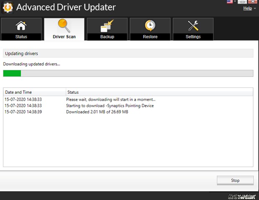Stop the driver download
The height and width of the screenshot is (200, 259).
235,180
